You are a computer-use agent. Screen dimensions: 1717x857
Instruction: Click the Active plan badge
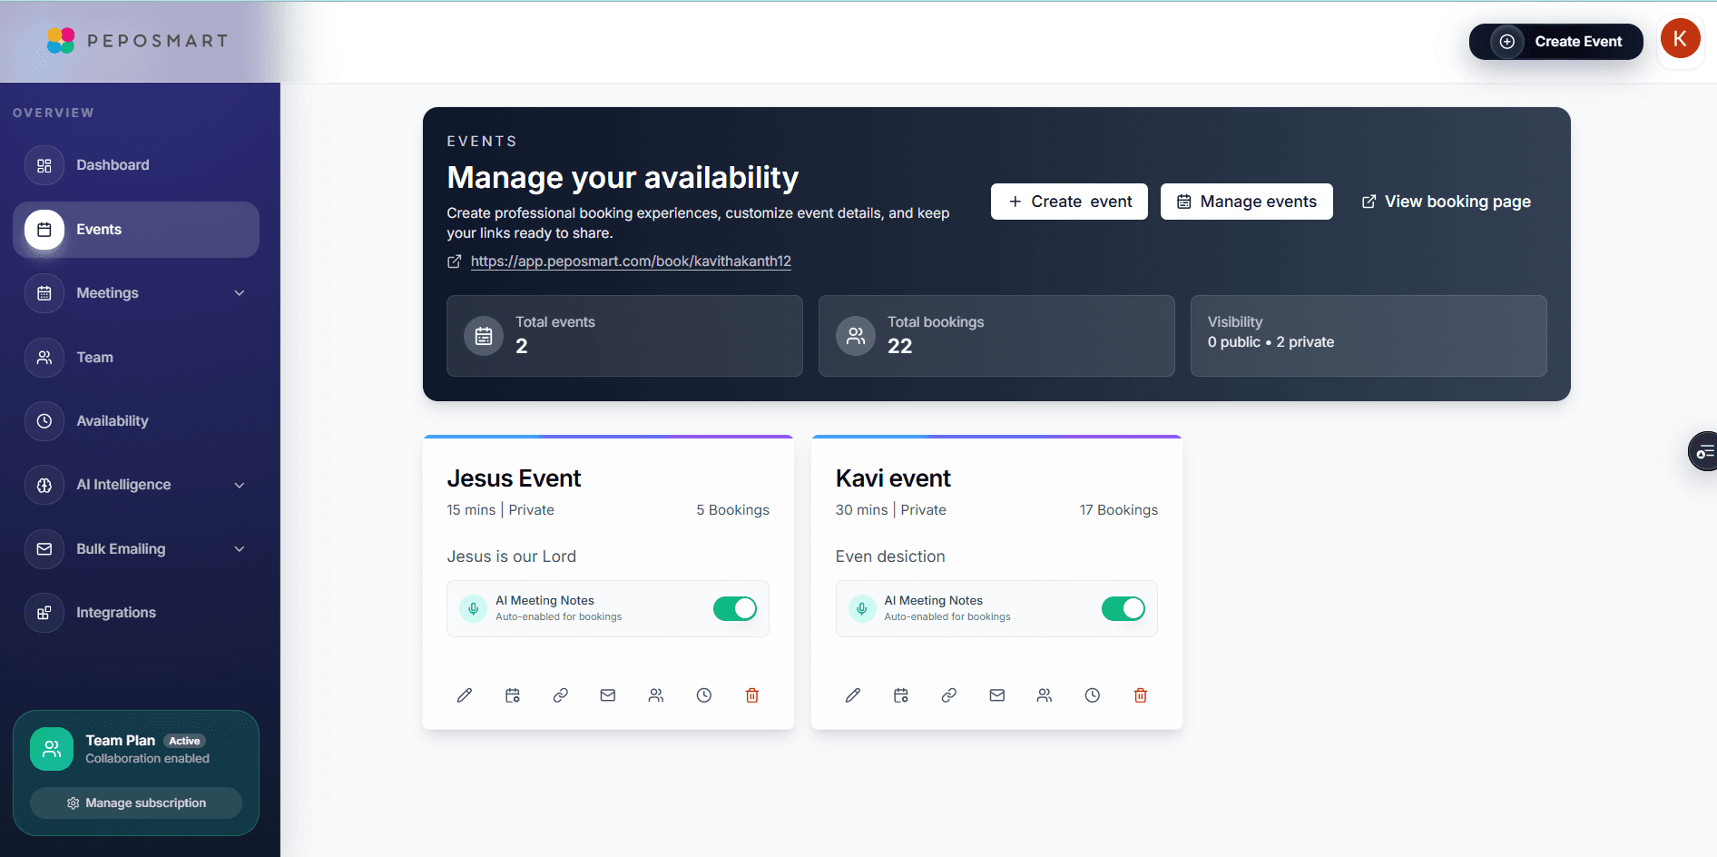pyautogui.click(x=184, y=741)
